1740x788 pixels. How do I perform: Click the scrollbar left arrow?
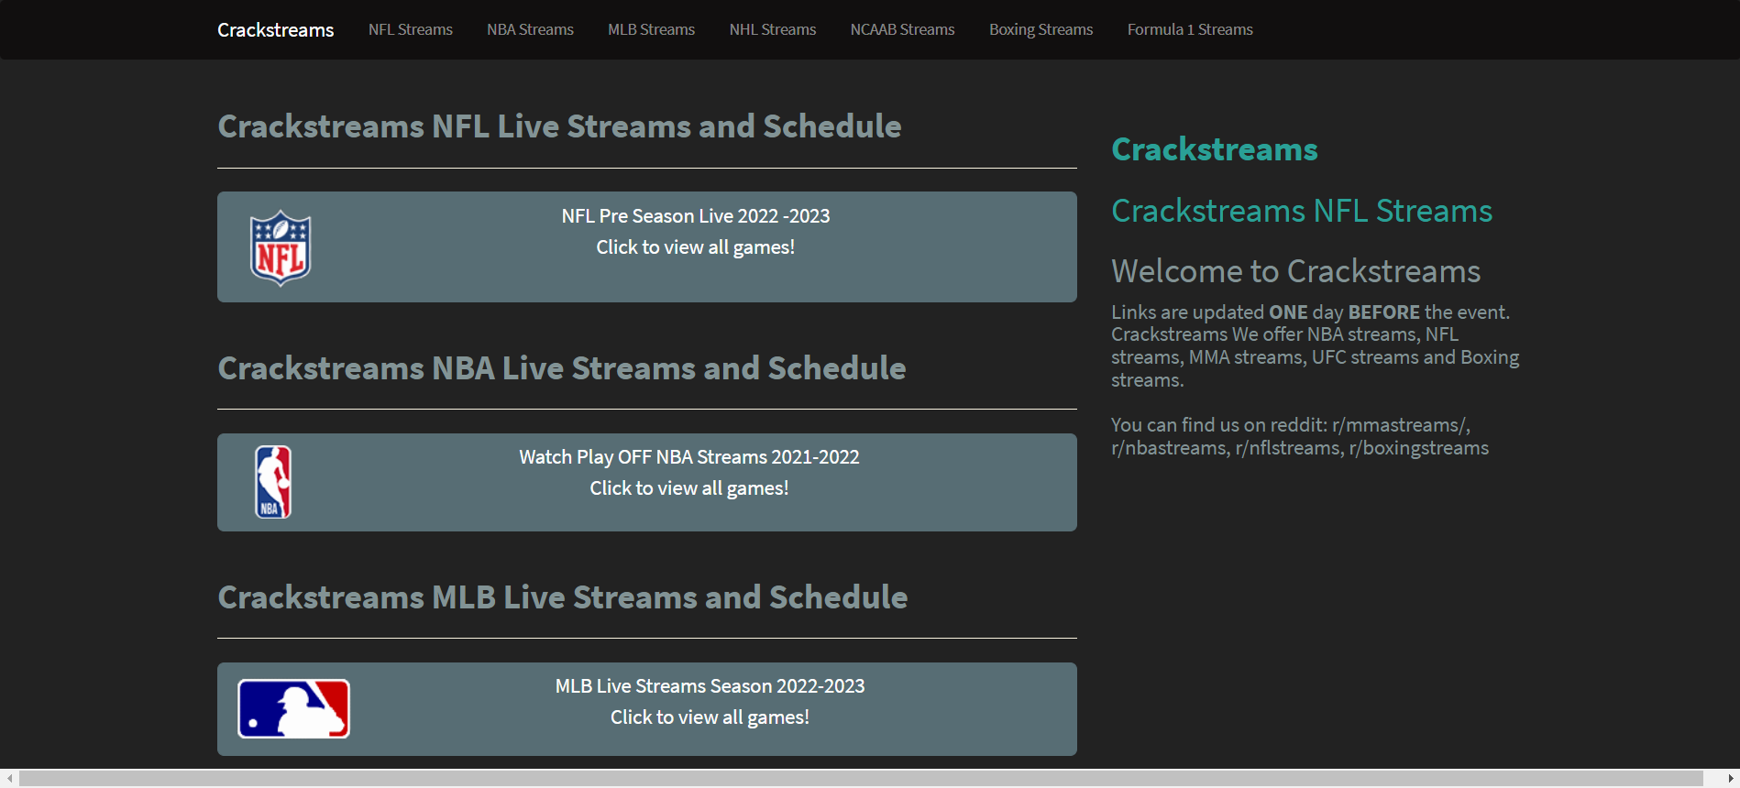[x=9, y=778]
